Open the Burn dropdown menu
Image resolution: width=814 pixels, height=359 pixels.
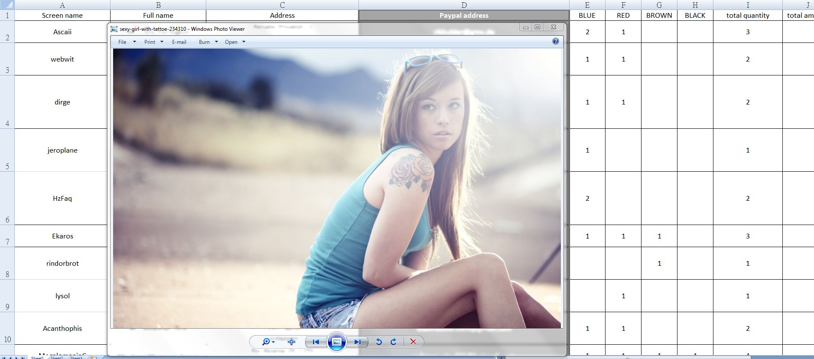click(x=208, y=42)
